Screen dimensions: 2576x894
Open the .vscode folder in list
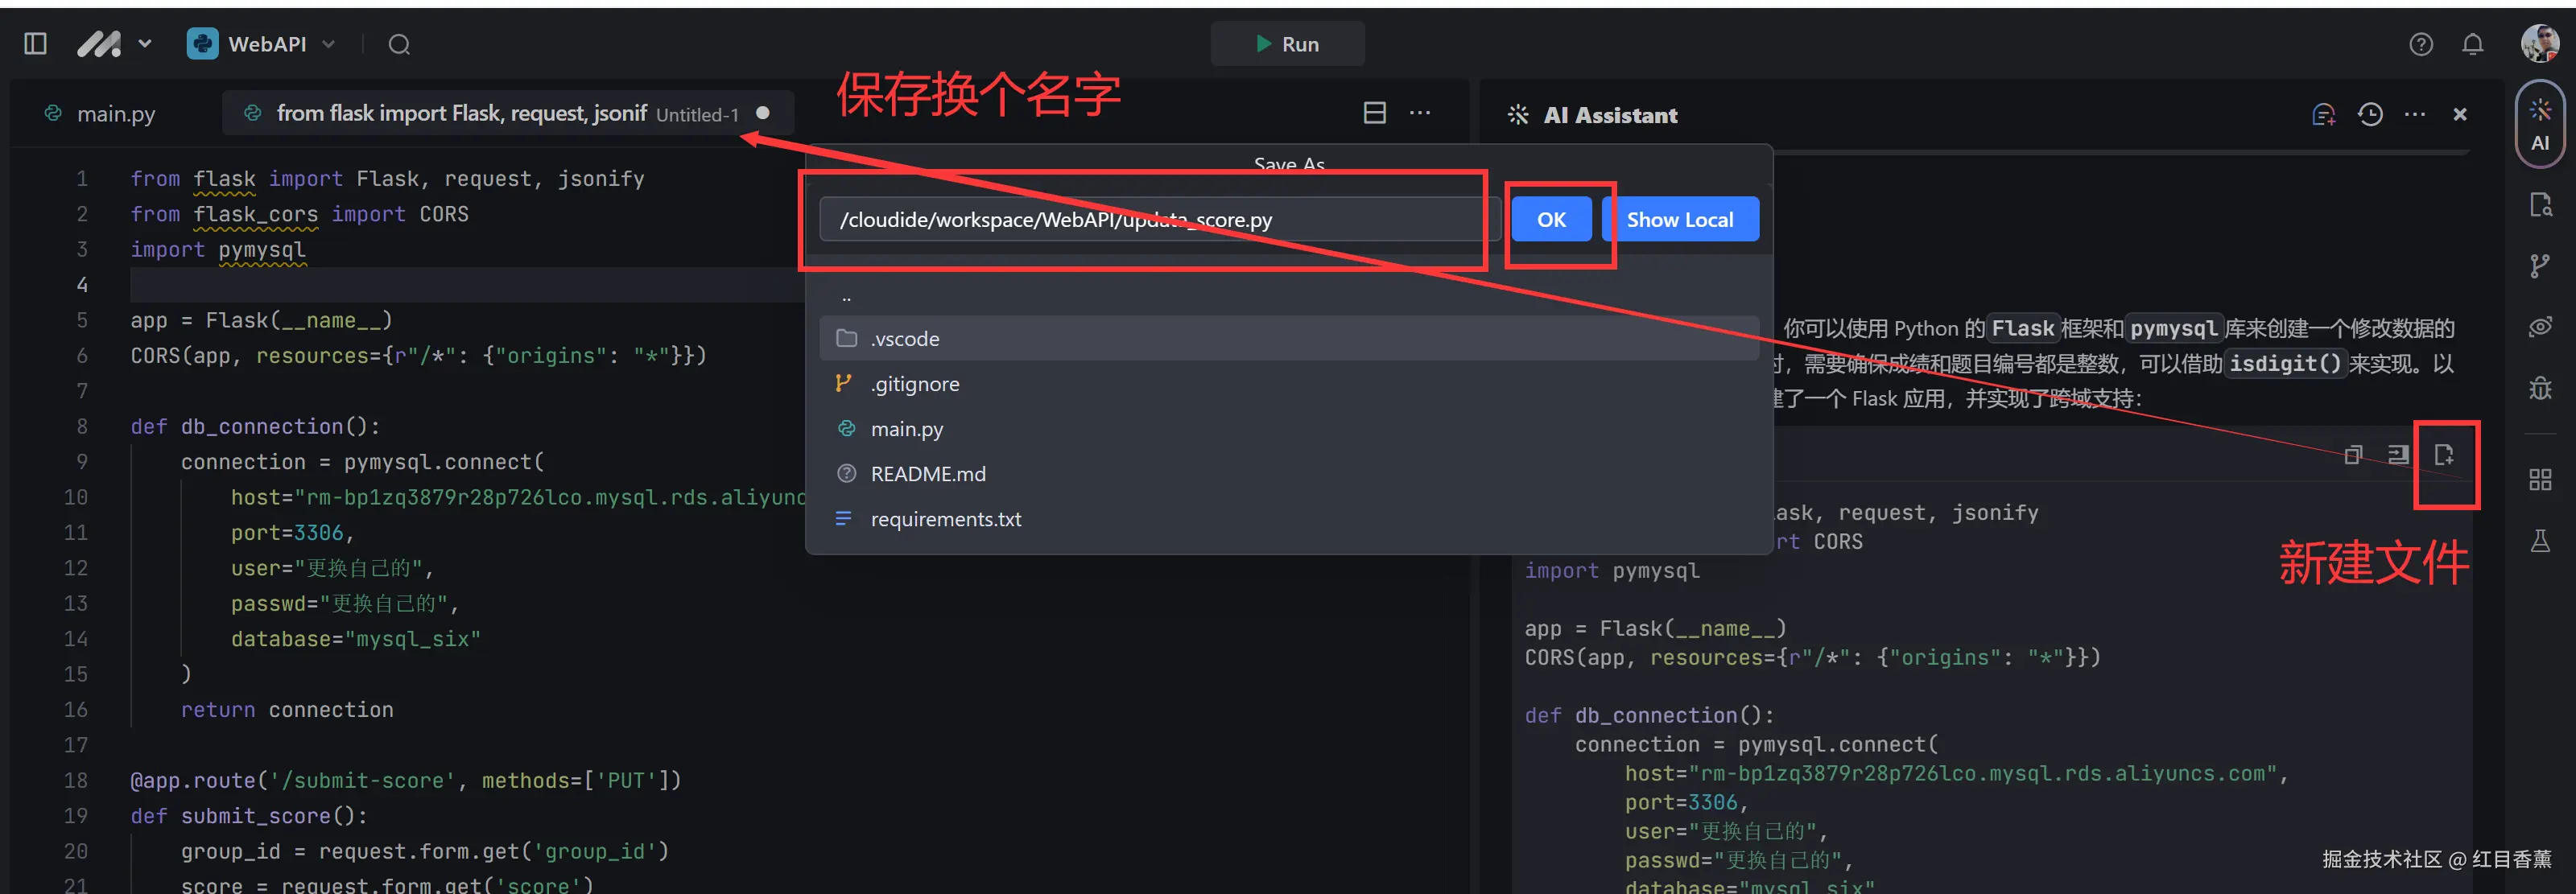905,339
